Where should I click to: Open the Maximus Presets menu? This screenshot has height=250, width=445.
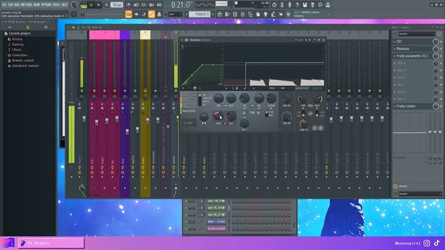coord(298,40)
